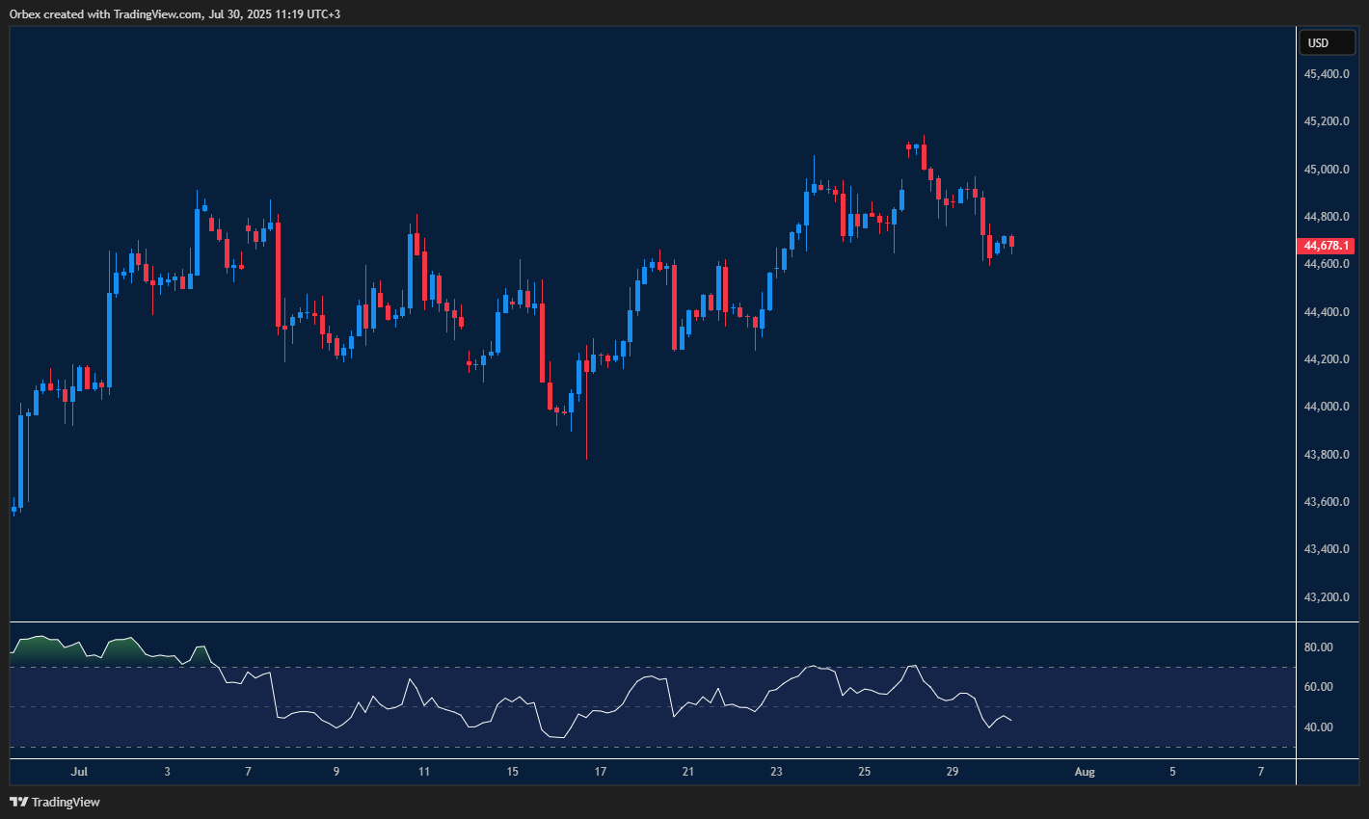
Task: Click the 80.00 RSI scale label
Action: tap(1318, 647)
